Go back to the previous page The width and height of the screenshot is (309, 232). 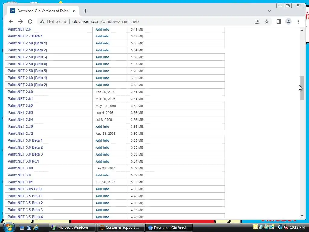[11, 21]
